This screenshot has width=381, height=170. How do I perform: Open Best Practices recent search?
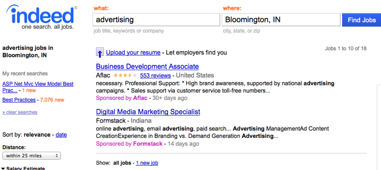[19, 100]
